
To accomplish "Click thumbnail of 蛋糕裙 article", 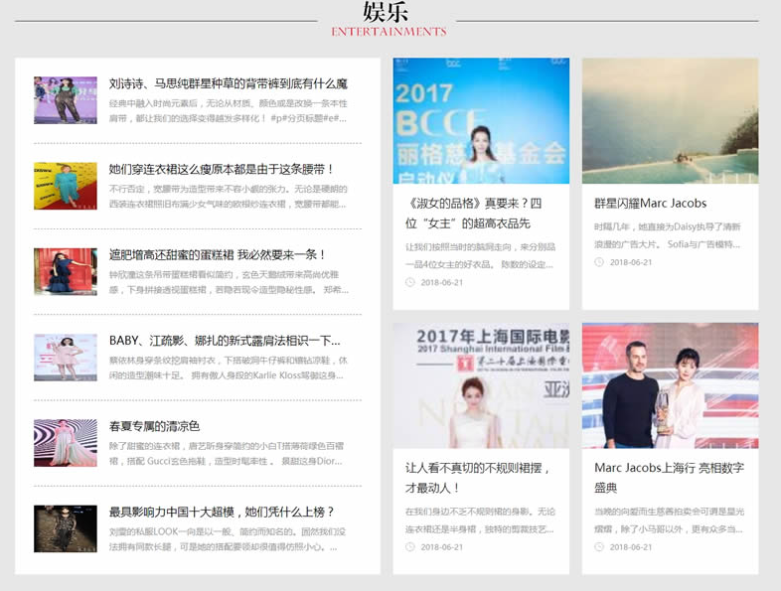I will coord(66,271).
